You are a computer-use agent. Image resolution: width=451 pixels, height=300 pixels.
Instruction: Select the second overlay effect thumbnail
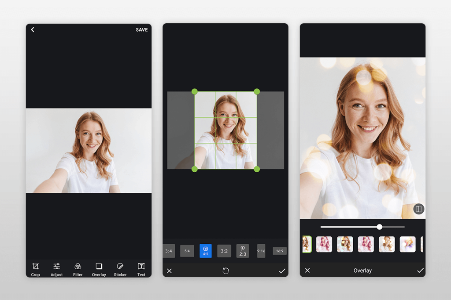325,244
